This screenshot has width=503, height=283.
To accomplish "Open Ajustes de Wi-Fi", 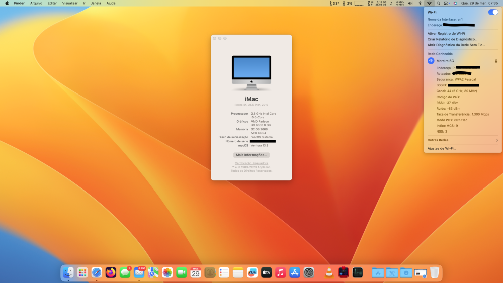I will [x=442, y=148].
